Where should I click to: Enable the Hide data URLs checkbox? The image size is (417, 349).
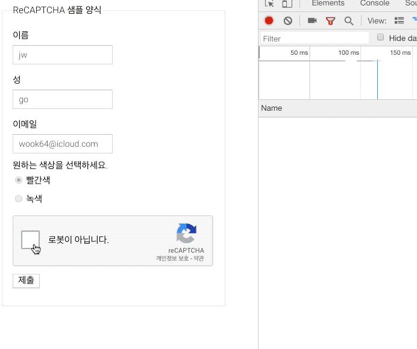[381, 37]
